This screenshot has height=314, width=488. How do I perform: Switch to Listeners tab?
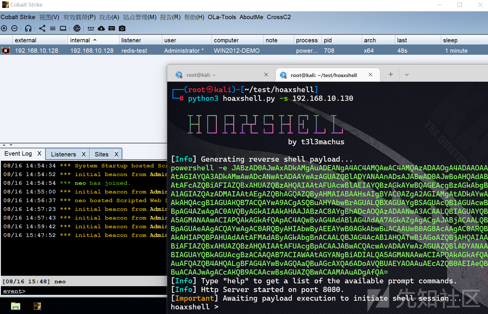[x=63, y=154]
